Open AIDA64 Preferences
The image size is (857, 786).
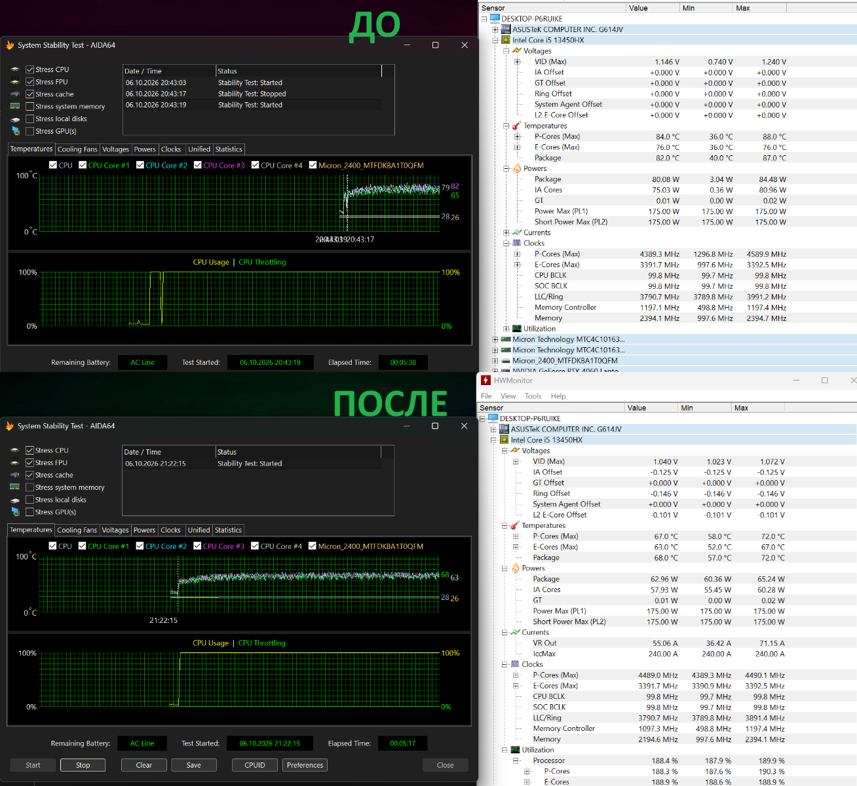[305, 765]
